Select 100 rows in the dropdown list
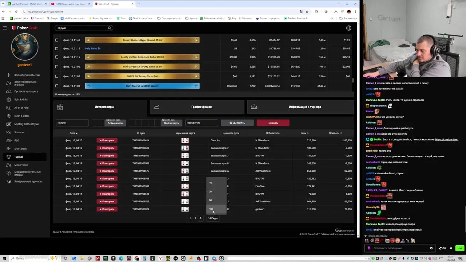Image resolution: width=466 pixels, height=262 pixels. 216,209
